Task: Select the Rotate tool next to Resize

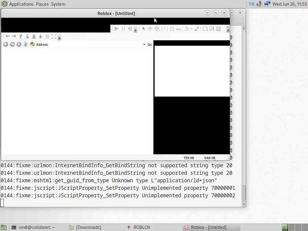Action: pyautogui.click(x=163, y=29)
